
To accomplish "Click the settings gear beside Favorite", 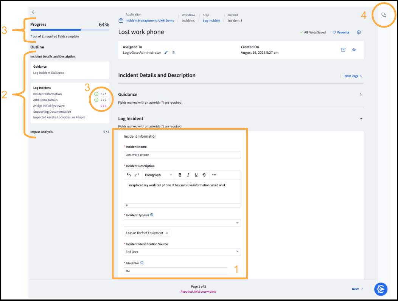I will point(359,32).
